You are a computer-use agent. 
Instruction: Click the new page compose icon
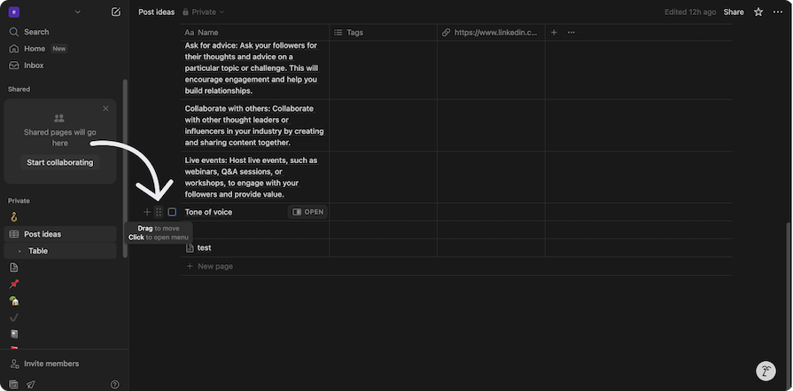[116, 12]
